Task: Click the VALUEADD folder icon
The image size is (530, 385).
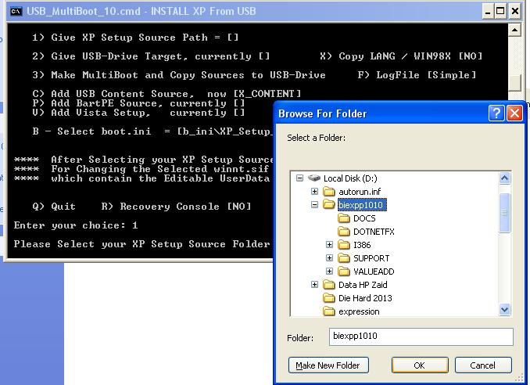Action: point(344,272)
